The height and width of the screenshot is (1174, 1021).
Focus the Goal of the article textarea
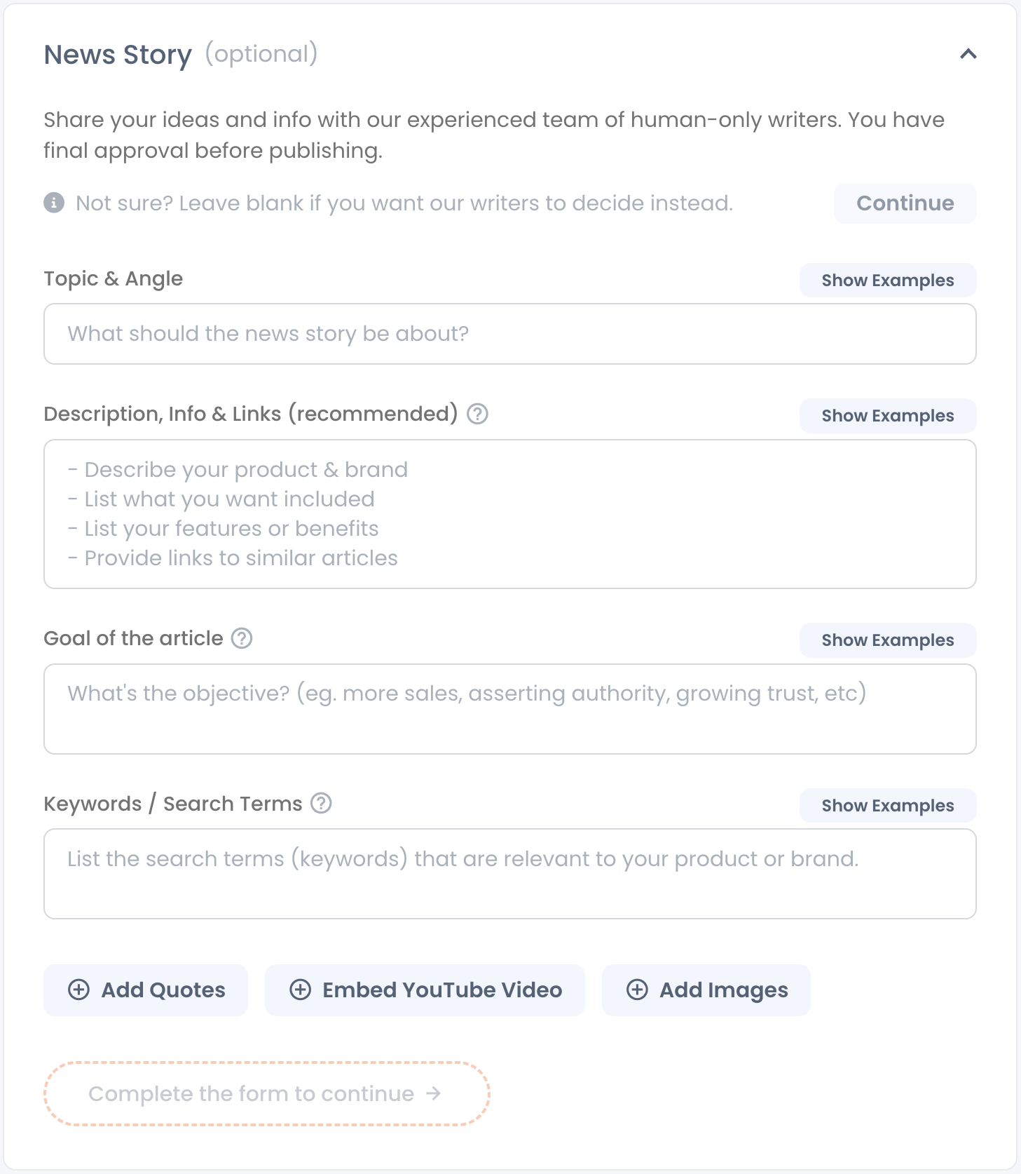[510, 709]
